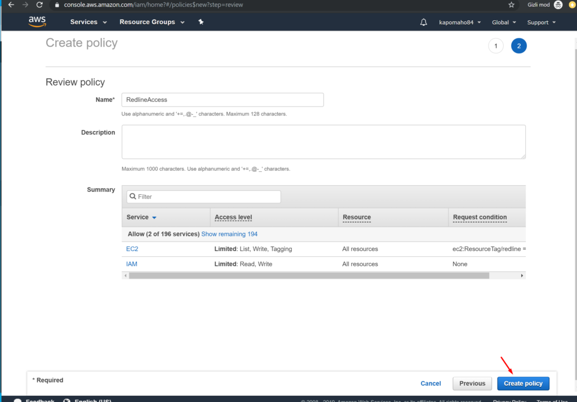
Task: Expand the Support menu
Action: (x=542, y=23)
